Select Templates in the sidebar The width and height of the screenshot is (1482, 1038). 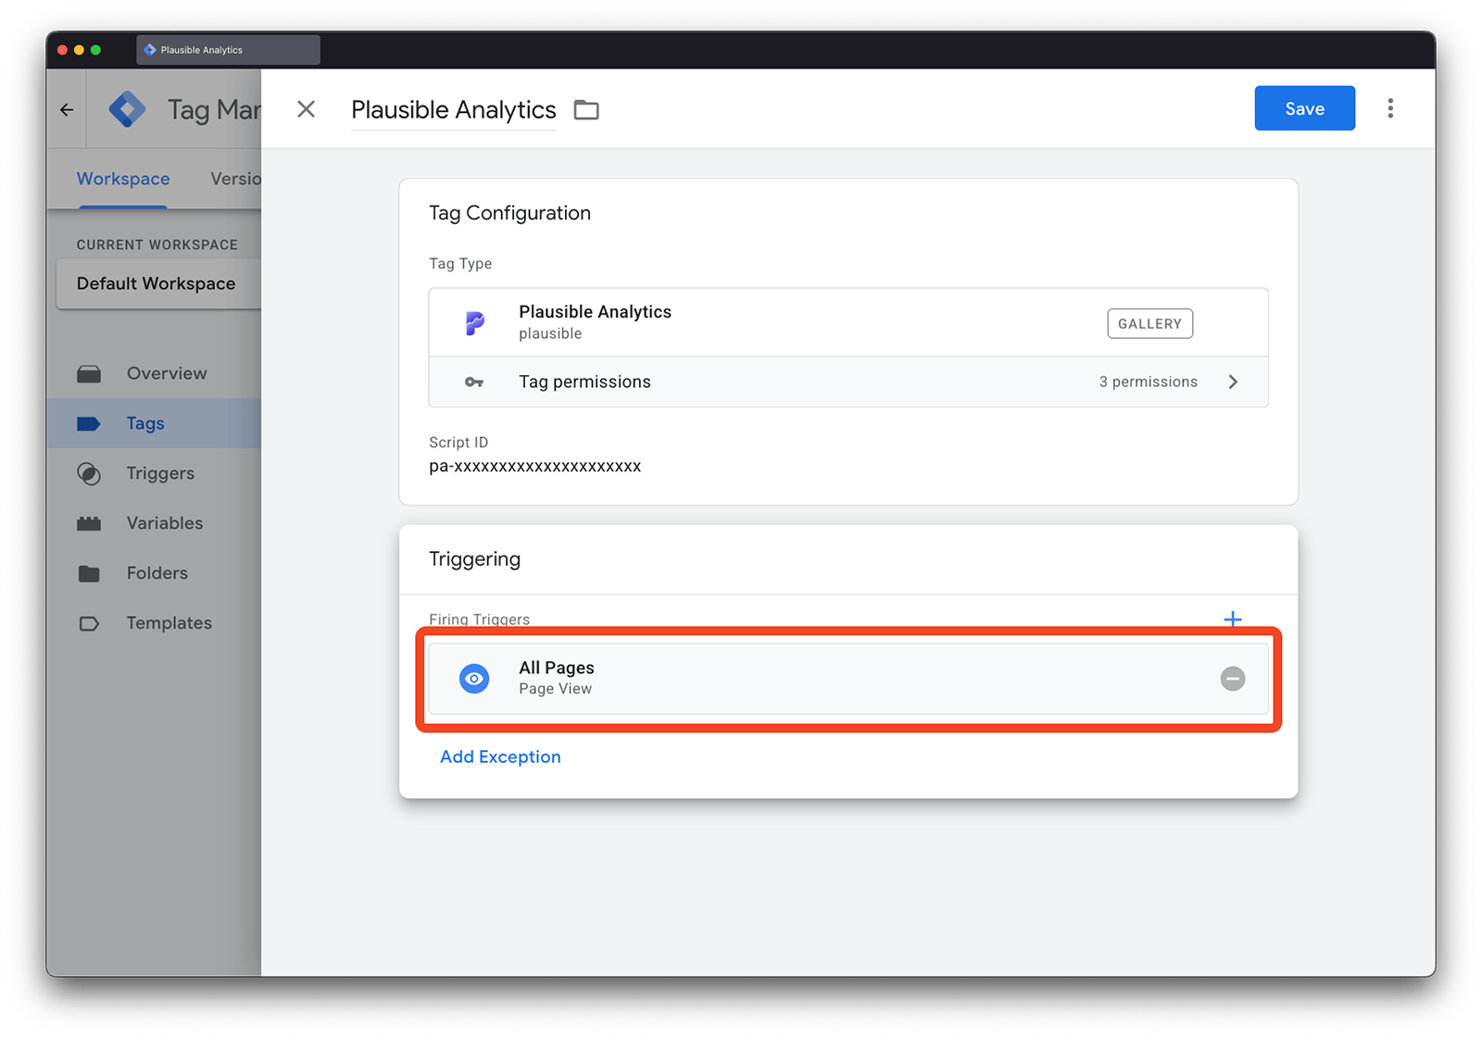coord(169,623)
